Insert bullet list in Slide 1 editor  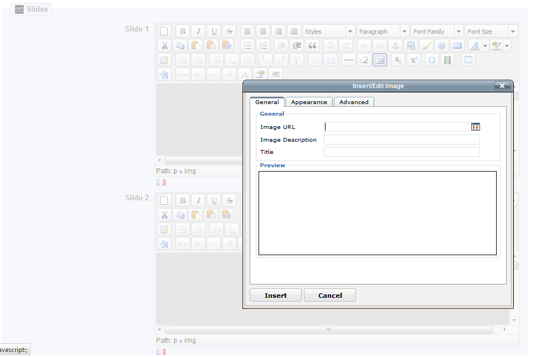click(247, 45)
